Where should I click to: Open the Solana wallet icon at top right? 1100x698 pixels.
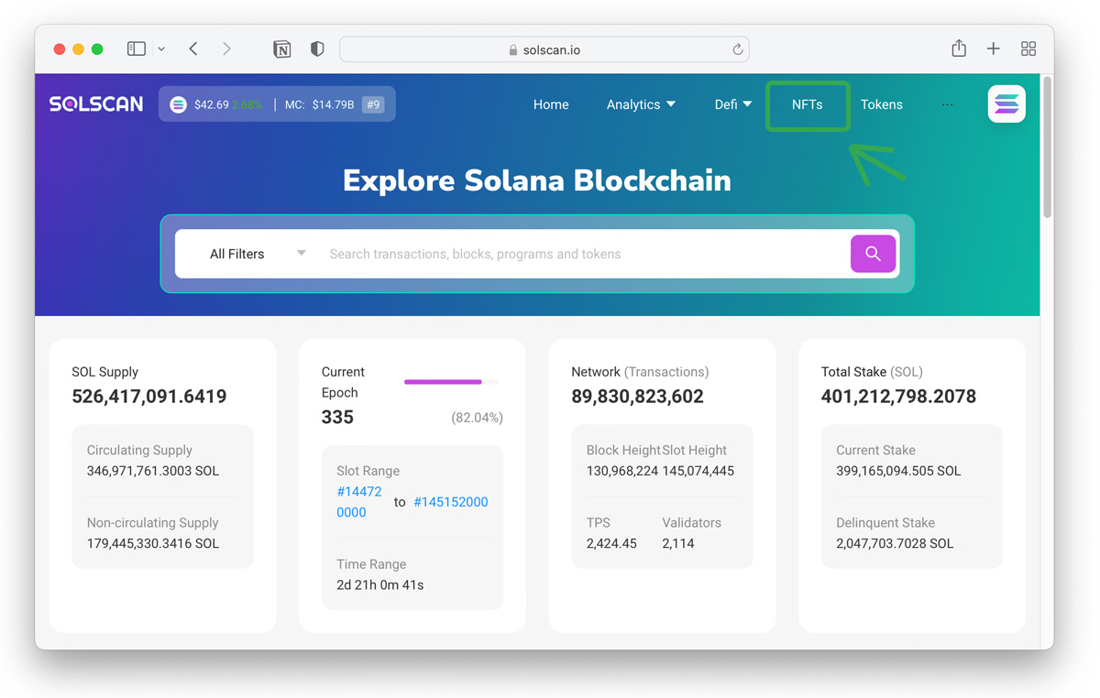click(x=1006, y=104)
